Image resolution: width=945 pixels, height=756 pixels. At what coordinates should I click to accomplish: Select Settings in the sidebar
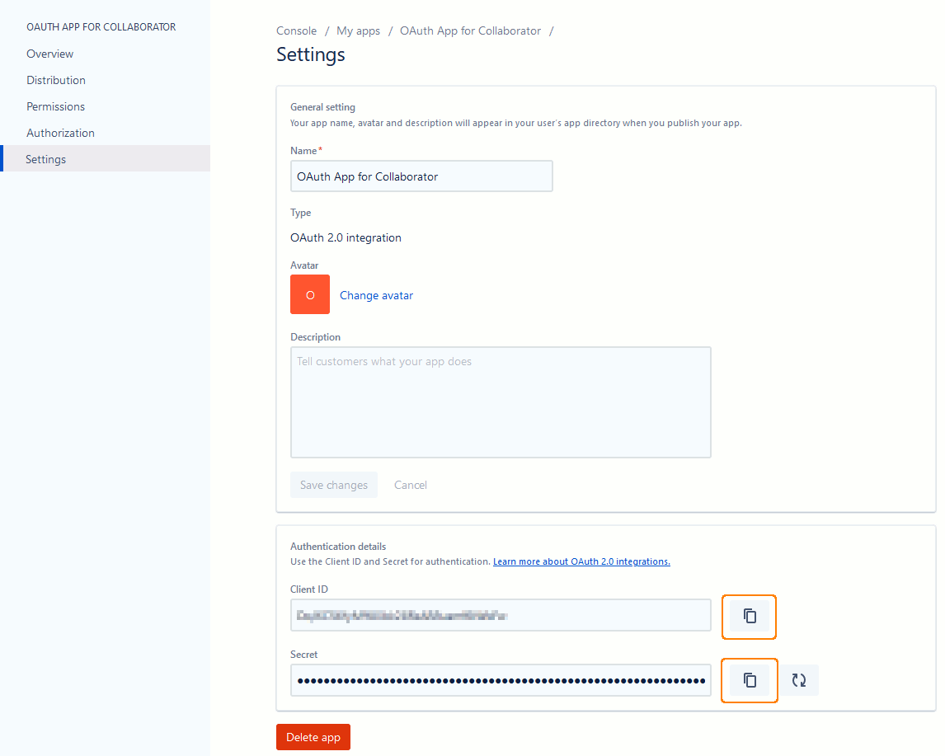45,158
